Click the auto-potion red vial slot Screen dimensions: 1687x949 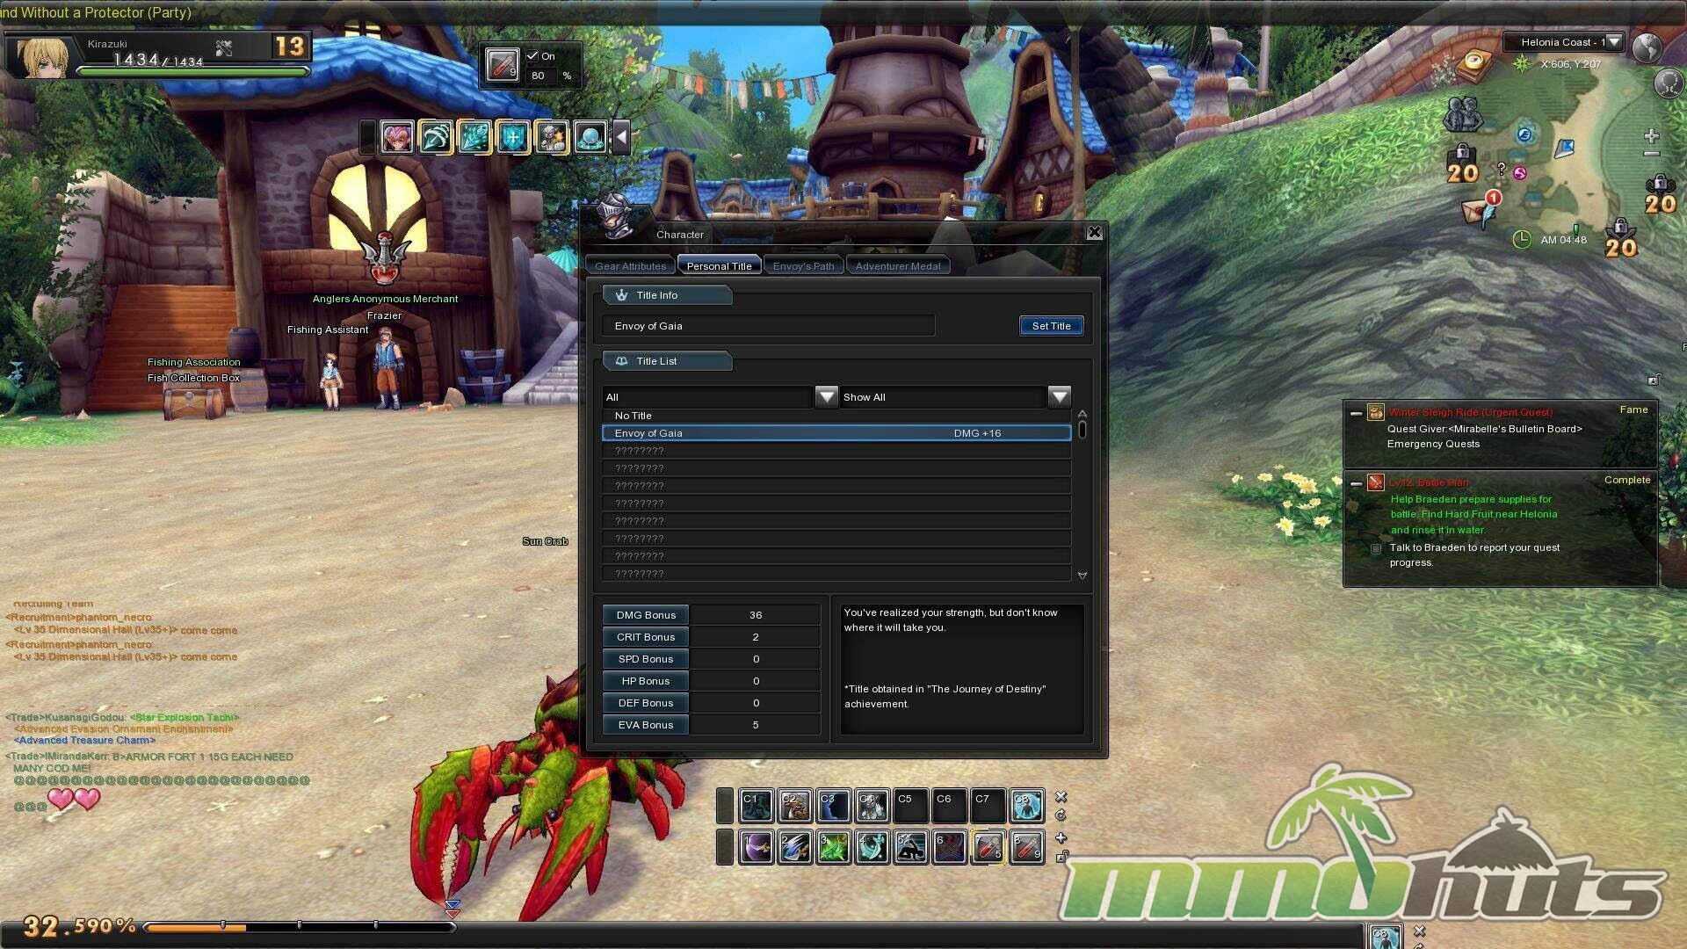(x=502, y=65)
